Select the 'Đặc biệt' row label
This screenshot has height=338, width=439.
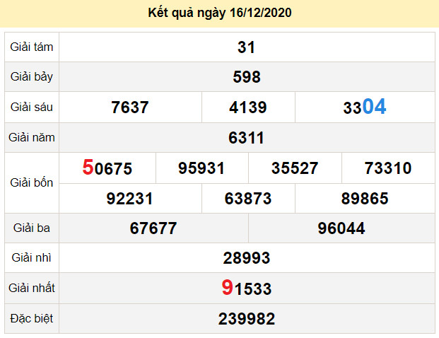click(x=32, y=319)
